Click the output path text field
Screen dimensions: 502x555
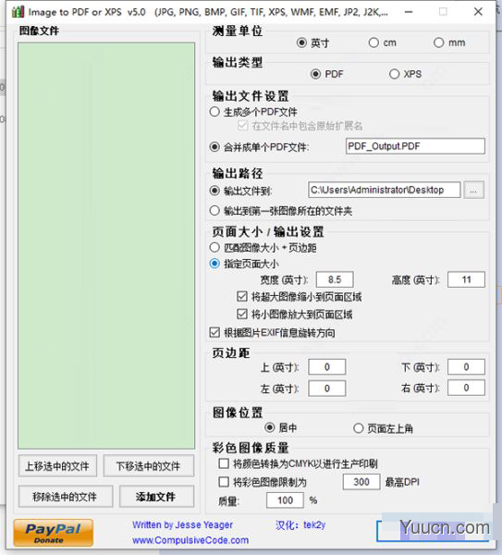coord(385,190)
